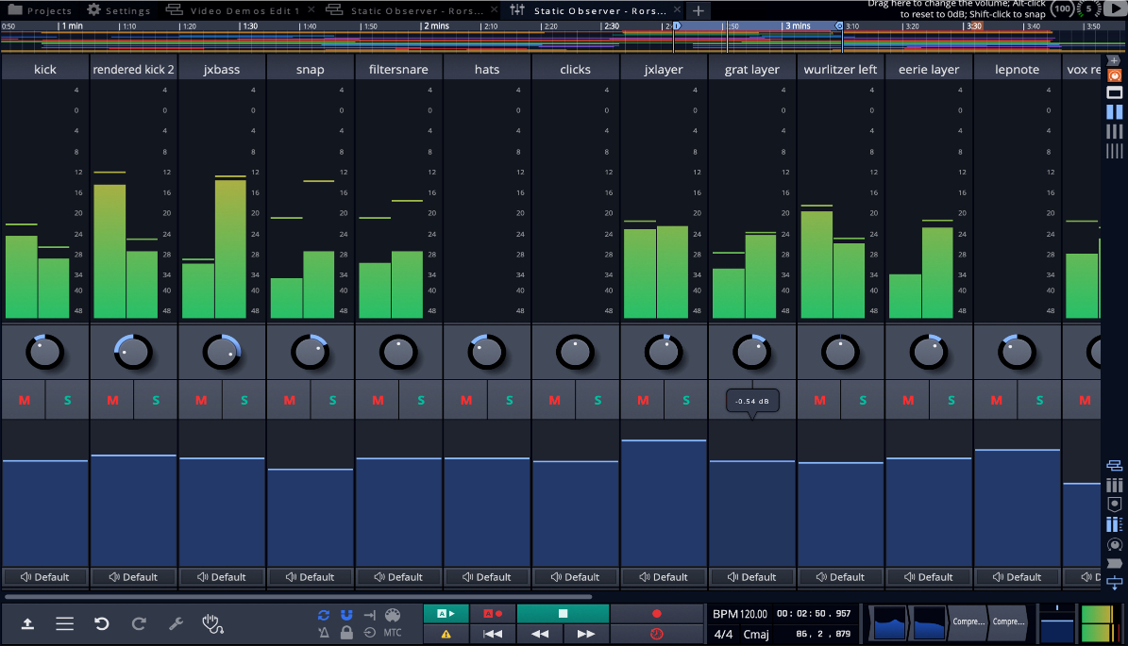The width and height of the screenshot is (1128, 646).
Task: Select the three-column strip width icon
Action: [x=1115, y=131]
